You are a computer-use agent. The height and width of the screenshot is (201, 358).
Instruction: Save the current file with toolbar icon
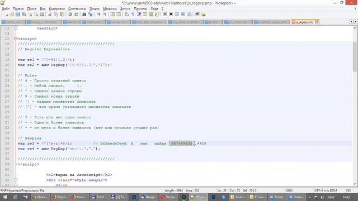[18, 15]
